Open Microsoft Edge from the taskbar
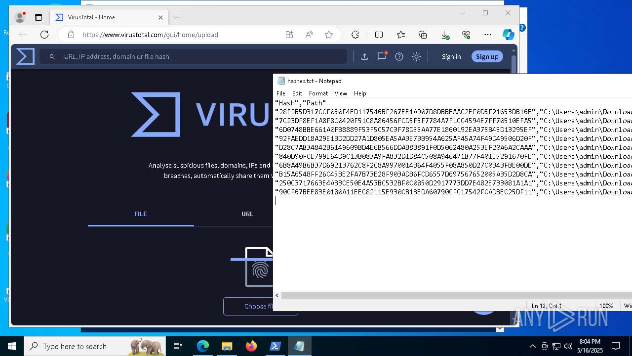632x356 pixels. pyautogui.click(x=203, y=346)
